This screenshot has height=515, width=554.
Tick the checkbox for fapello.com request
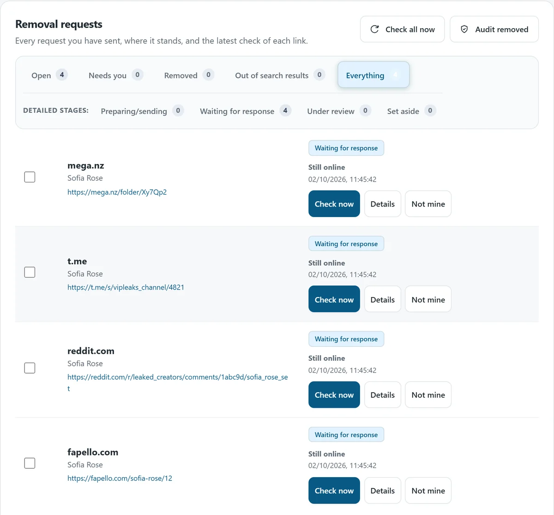click(30, 463)
